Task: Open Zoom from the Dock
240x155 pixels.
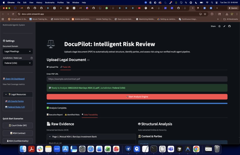Action: point(57,149)
